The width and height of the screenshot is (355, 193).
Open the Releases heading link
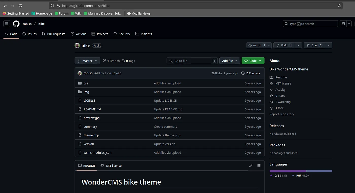click(277, 126)
